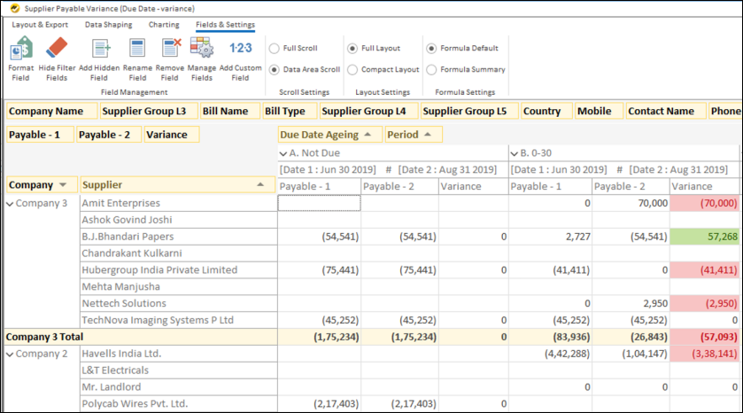The height and width of the screenshot is (413, 743).
Task: Select the Formula Summary radio button
Action: pyautogui.click(x=431, y=70)
